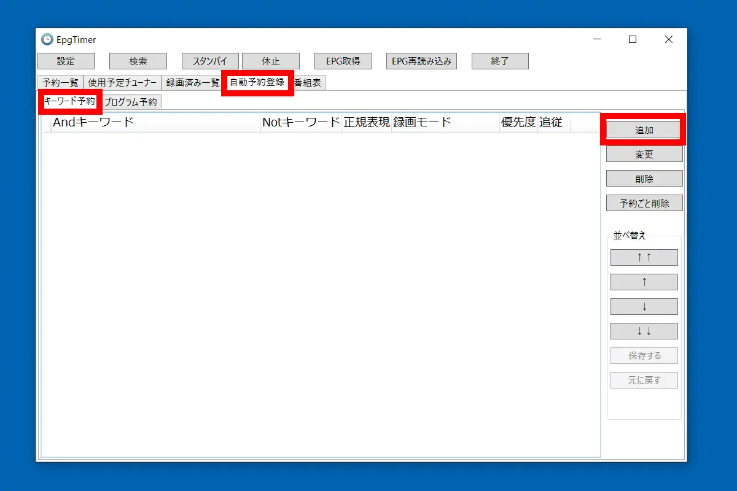Switch to the 予約一覧 tab

click(x=61, y=83)
